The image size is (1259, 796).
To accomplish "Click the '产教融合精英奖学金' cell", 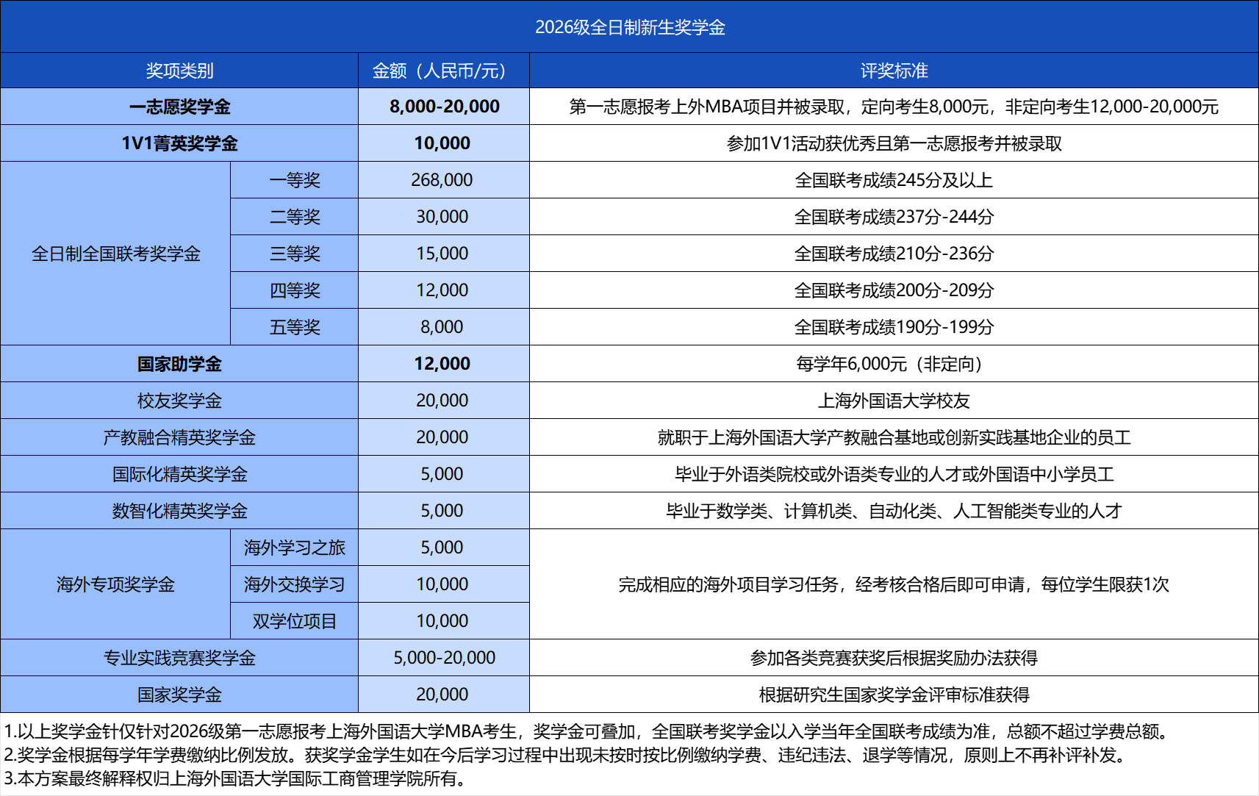I will (179, 437).
